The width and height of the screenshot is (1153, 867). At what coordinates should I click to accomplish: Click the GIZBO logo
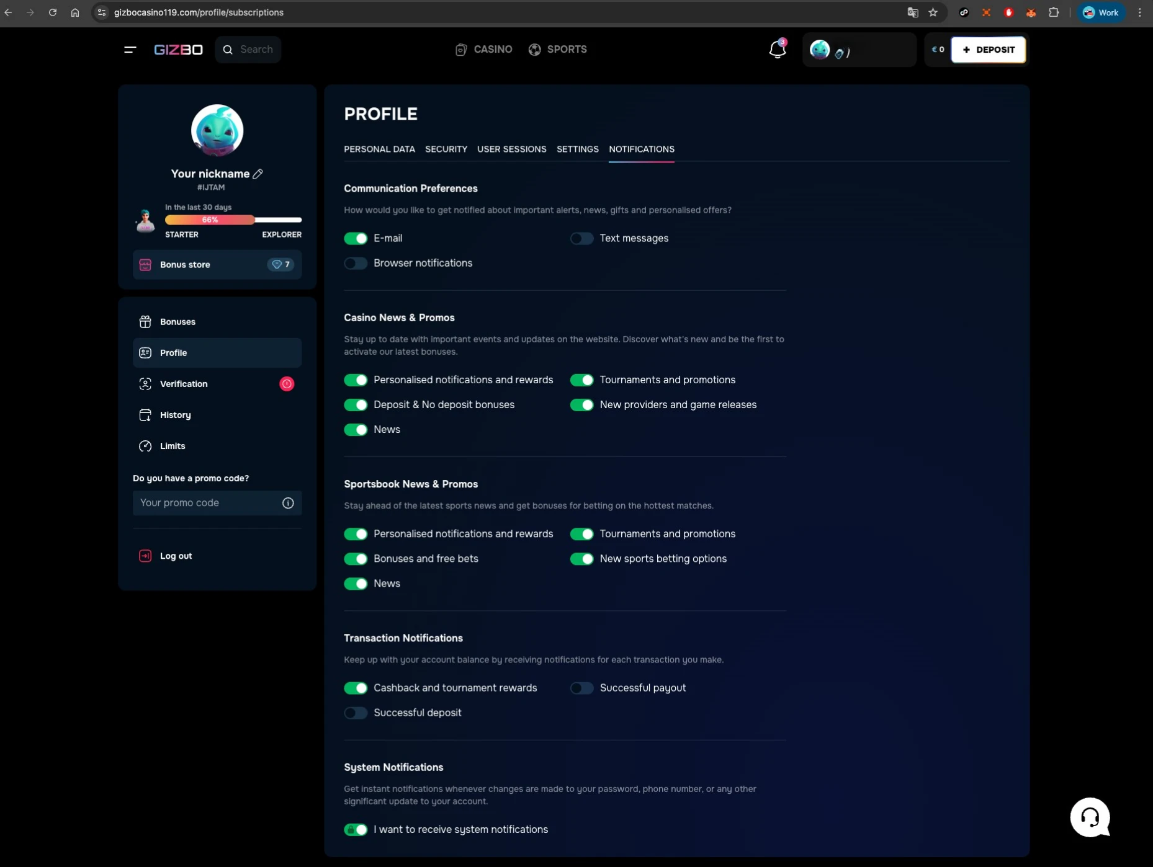pyautogui.click(x=179, y=50)
